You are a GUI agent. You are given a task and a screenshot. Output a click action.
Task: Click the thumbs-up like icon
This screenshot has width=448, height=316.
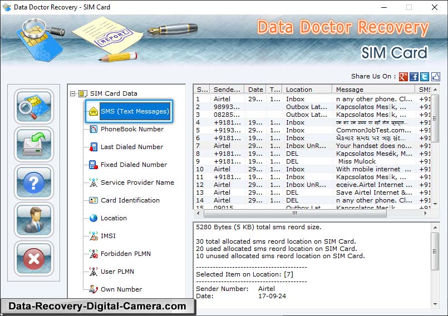click(435, 77)
